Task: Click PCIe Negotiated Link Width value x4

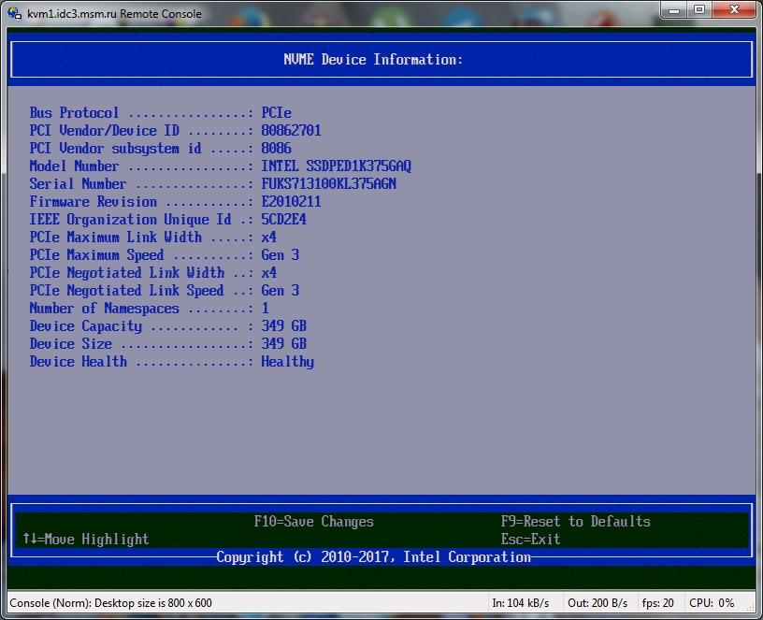Action: (x=269, y=272)
